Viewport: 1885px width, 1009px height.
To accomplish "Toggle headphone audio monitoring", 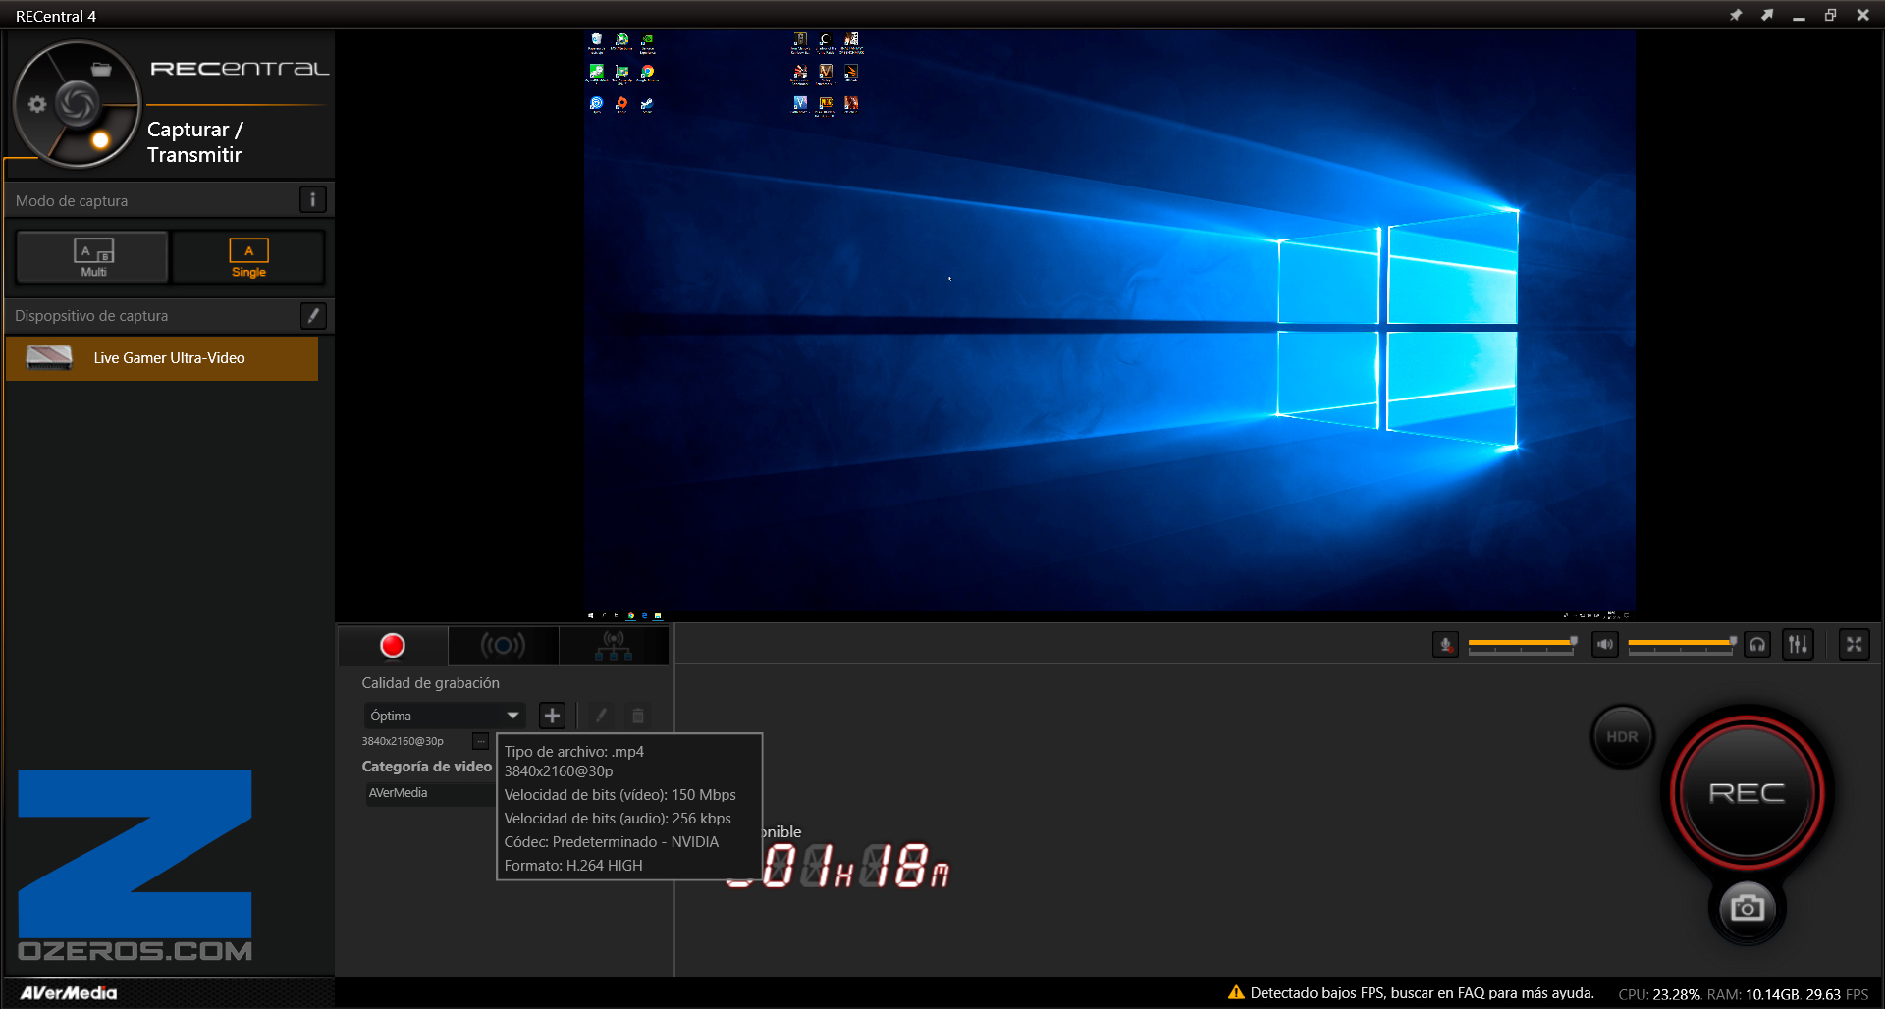I will [1757, 645].
